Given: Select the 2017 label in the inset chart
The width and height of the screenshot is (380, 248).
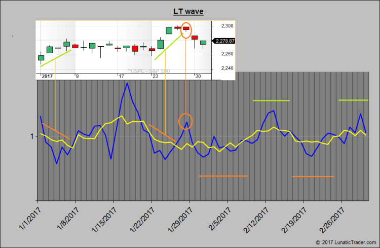Looking at the screenshot, I should pyautogui.click(x=47, y=76).
